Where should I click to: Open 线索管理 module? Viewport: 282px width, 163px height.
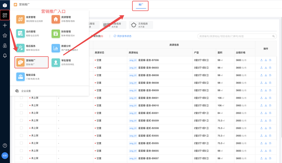pos(30,19)
